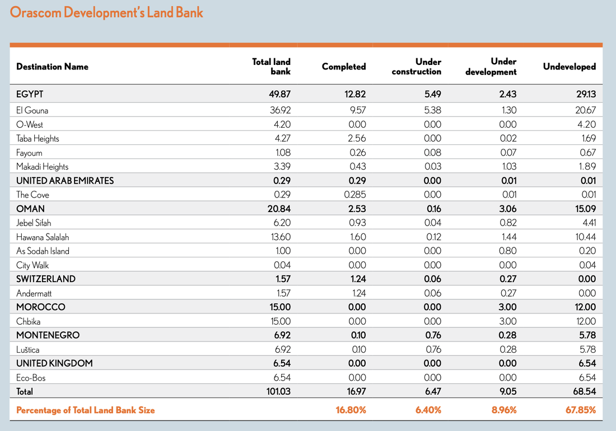Select the "Destination Name" column header
The height and width of the screenshot is (431, 616).
52,67
